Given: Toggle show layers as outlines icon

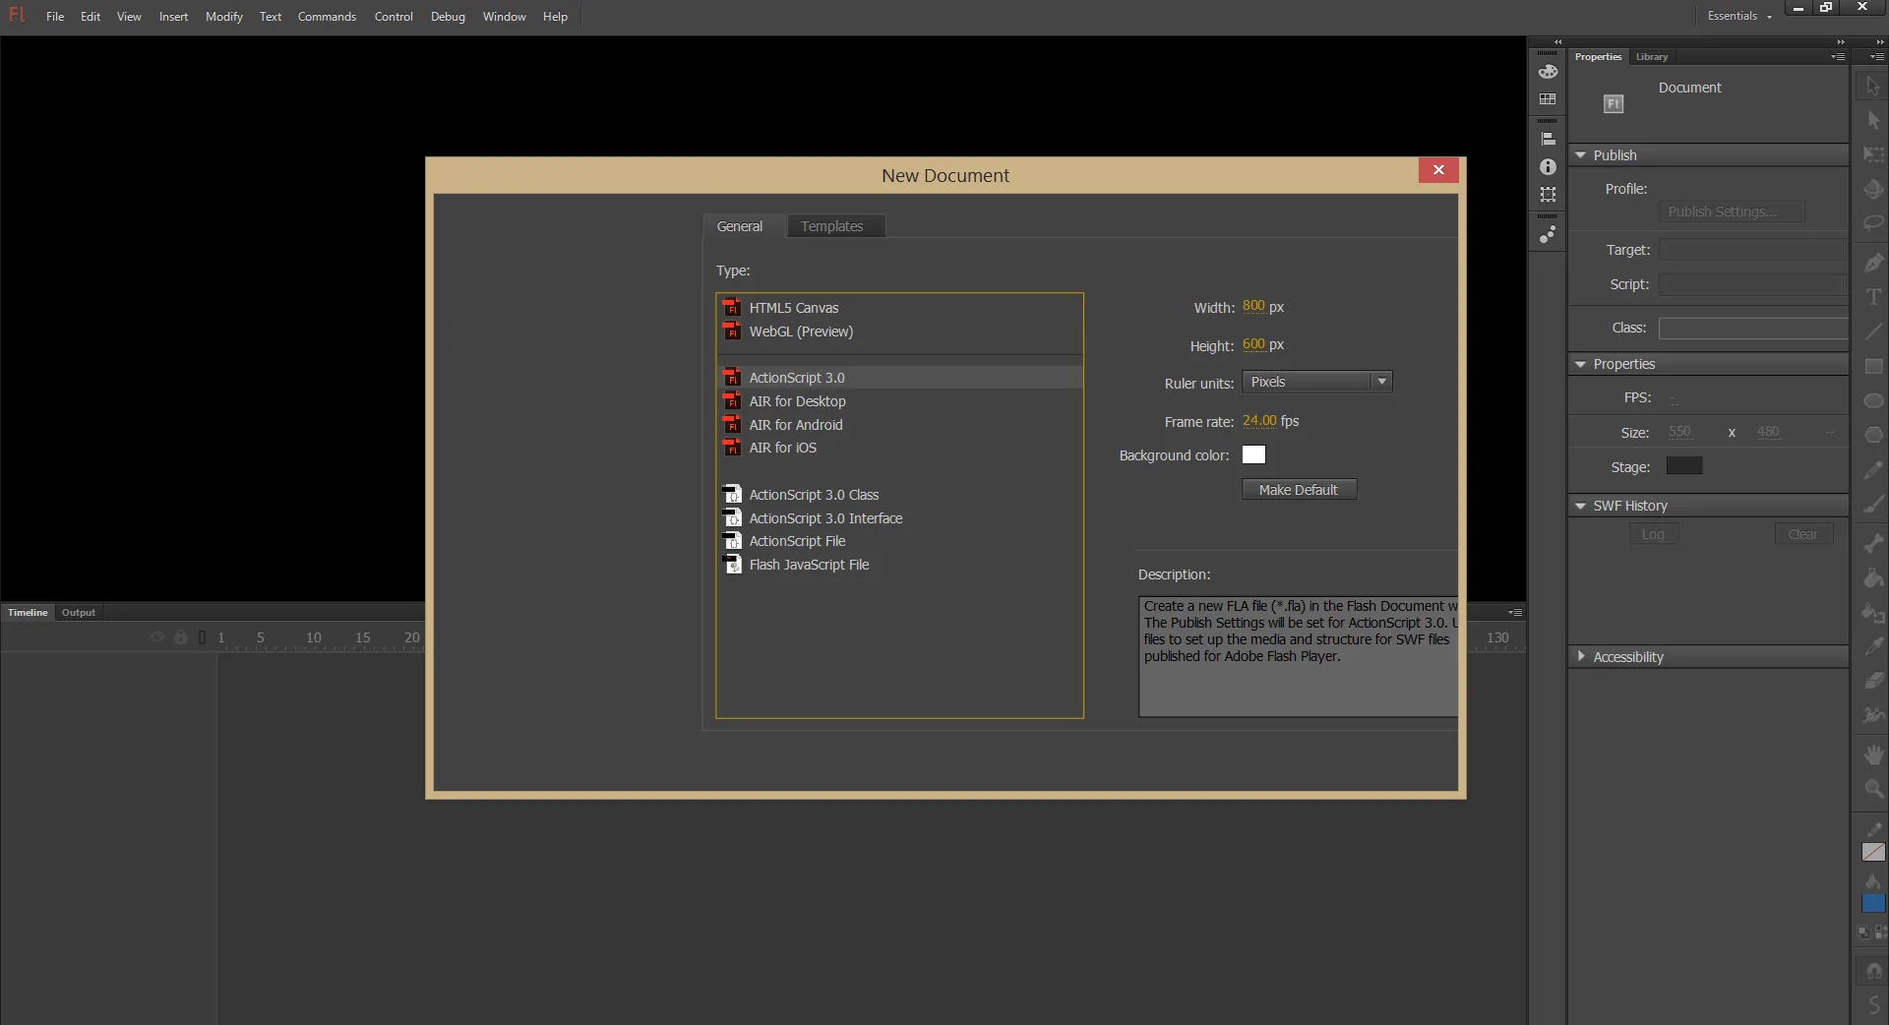Looking at the screenshot, I should (202, 637).
